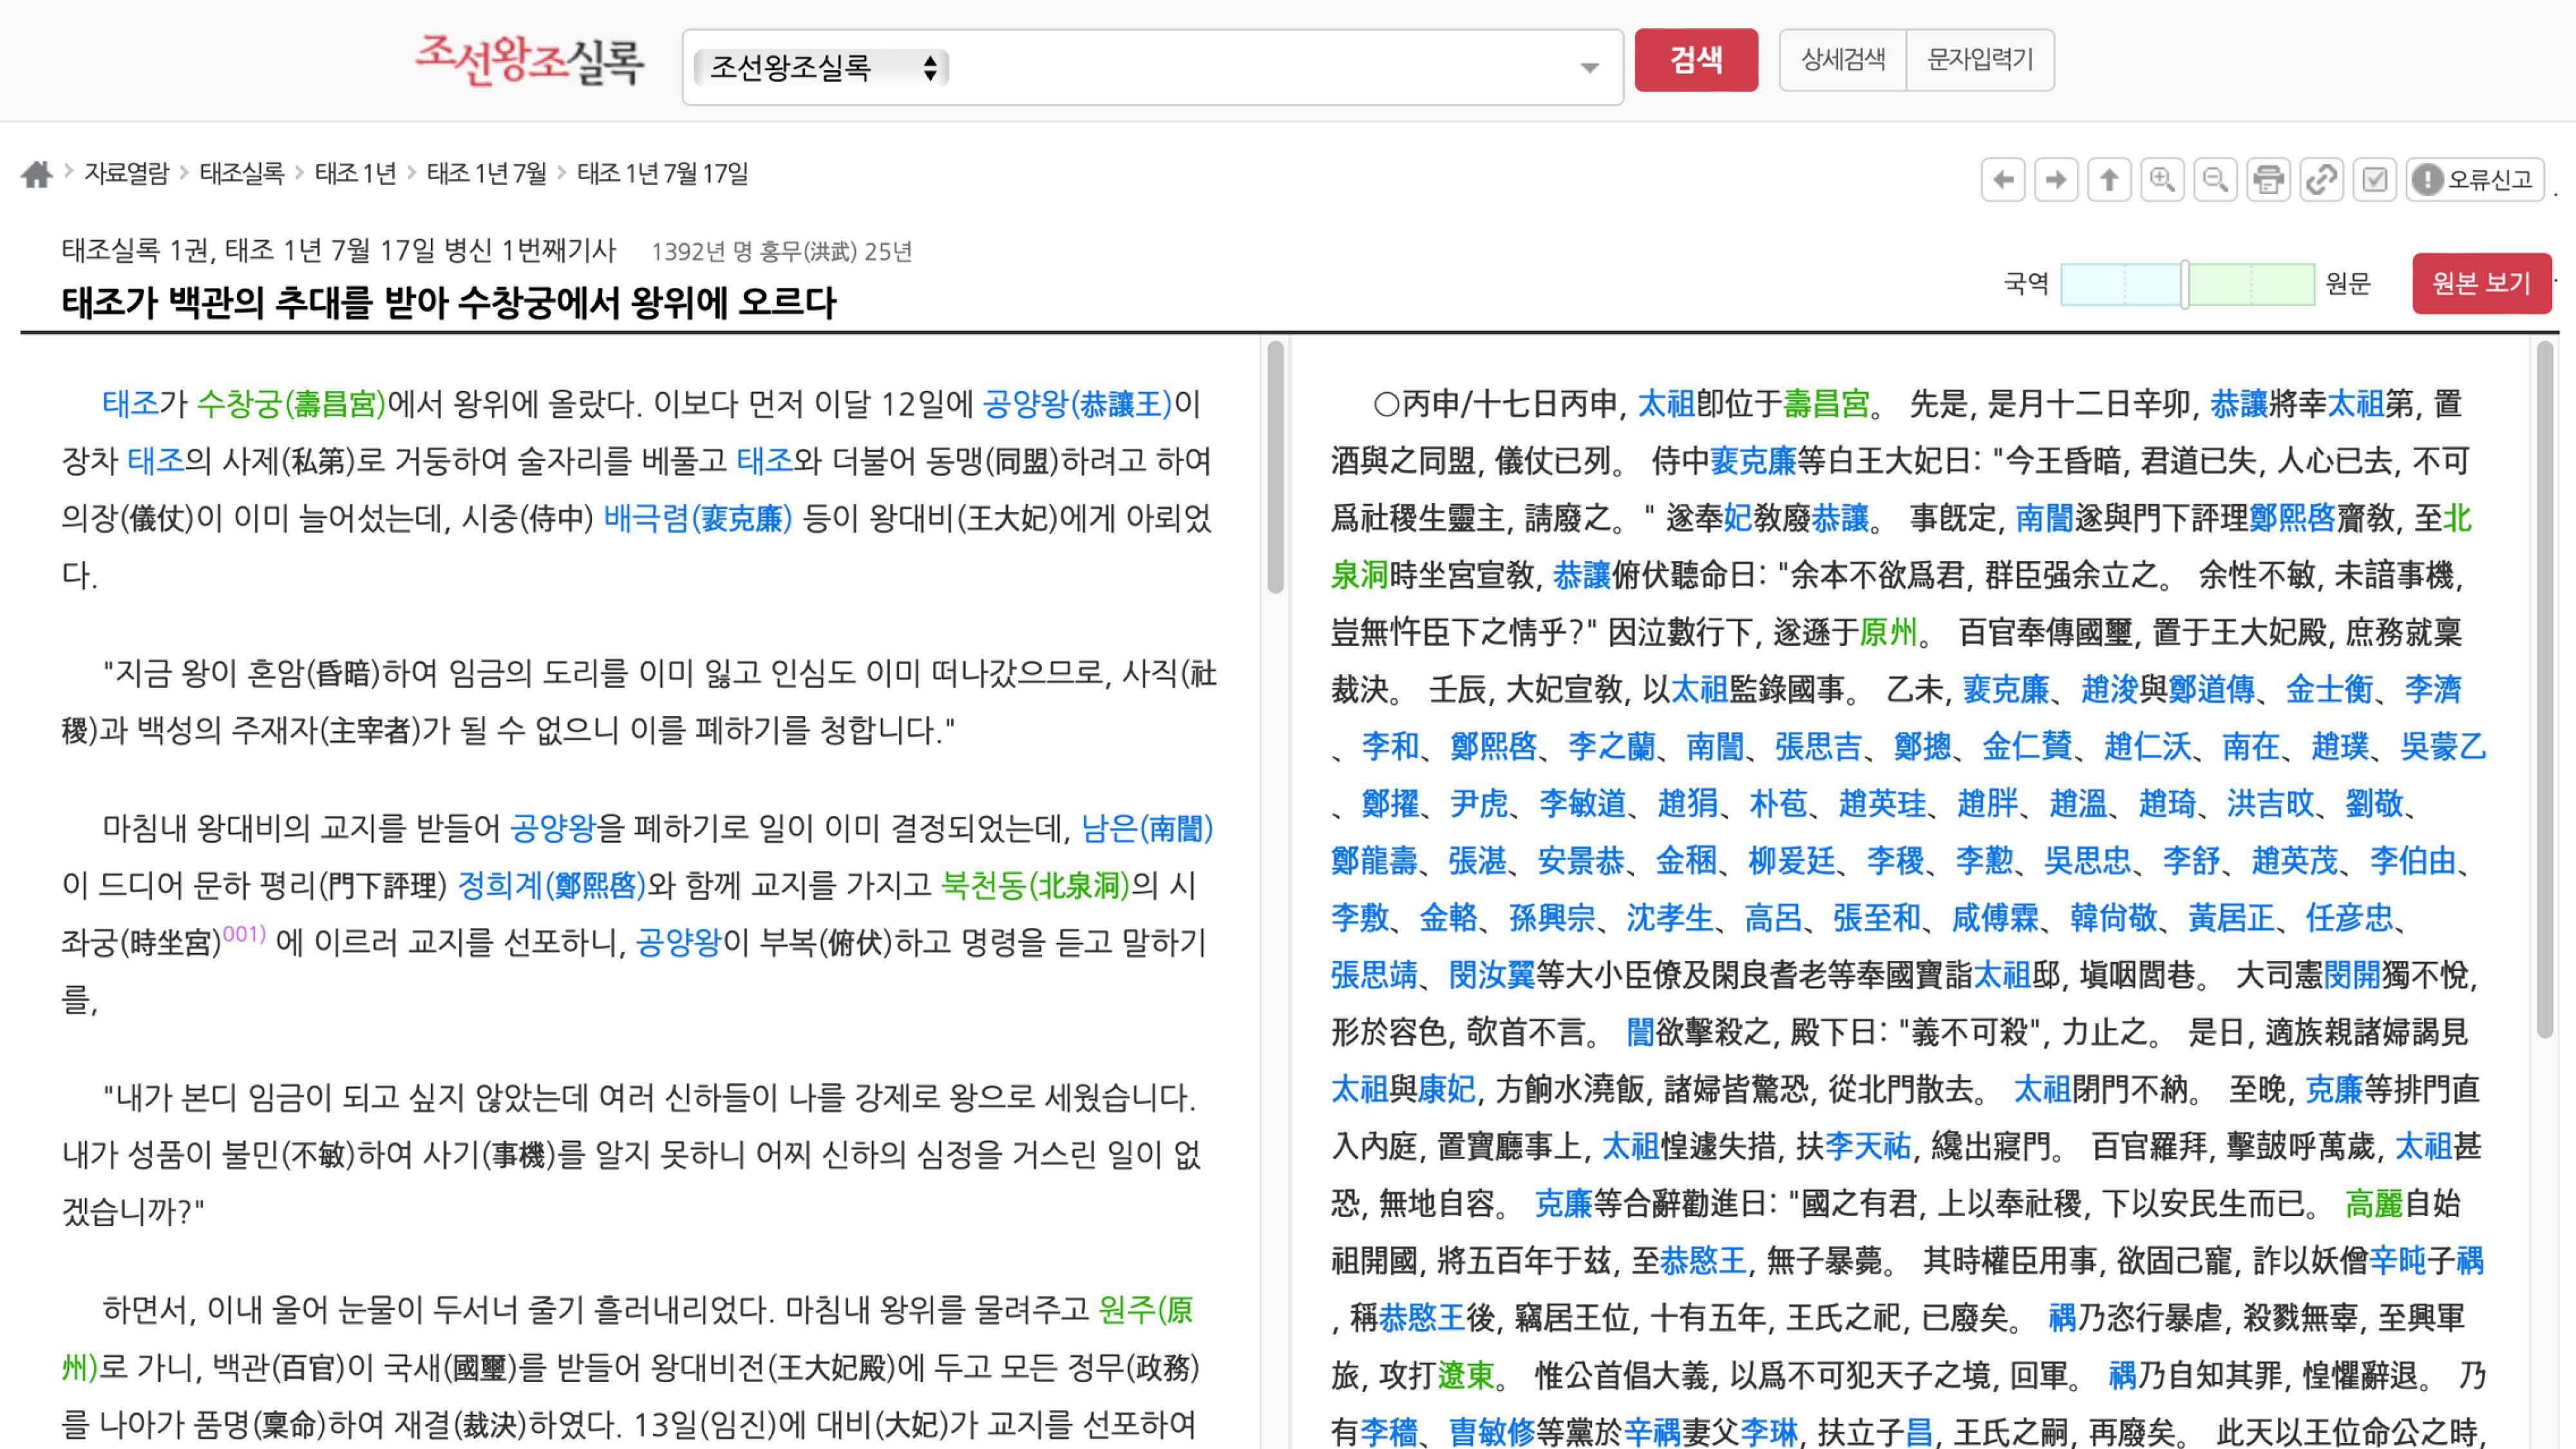
Task: Shrink text with the zoom-out magnifier
Action: pos(2214,180)
